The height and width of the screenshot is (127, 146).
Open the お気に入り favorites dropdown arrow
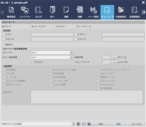pyautogui.click(x=74, y=124)
